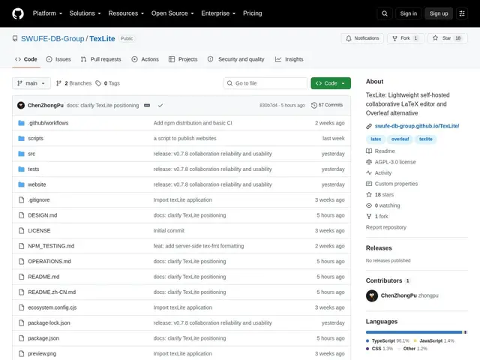
Task: Click the languages color bar
Action: tap(417, 332)
